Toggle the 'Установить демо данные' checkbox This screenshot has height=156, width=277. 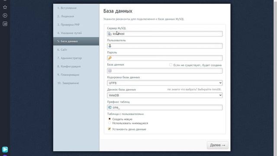110,129
